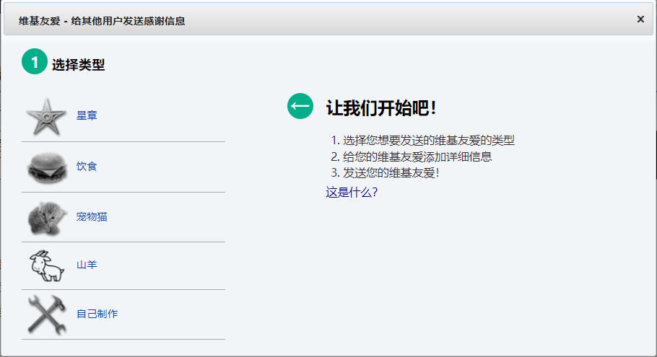Click the 让我们开始吧! heading text

(381, 108)
